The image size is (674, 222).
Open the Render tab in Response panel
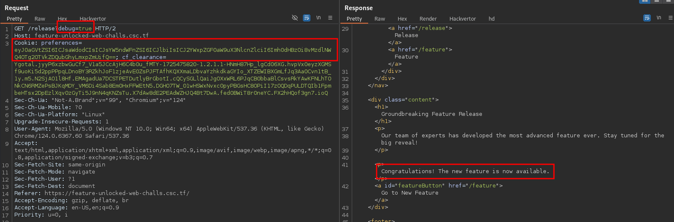point(428,19)
